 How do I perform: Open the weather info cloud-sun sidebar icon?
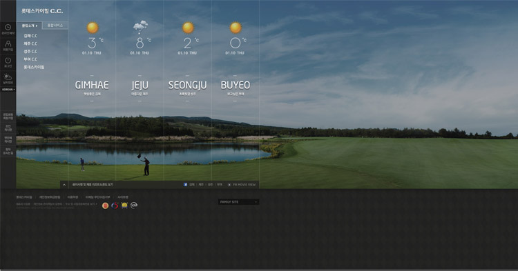coord(8,77)
